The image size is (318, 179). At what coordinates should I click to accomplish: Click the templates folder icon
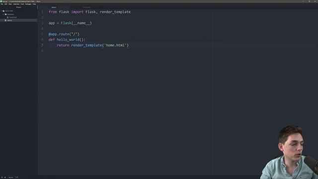pyautogui.click(x=5, y=14)
